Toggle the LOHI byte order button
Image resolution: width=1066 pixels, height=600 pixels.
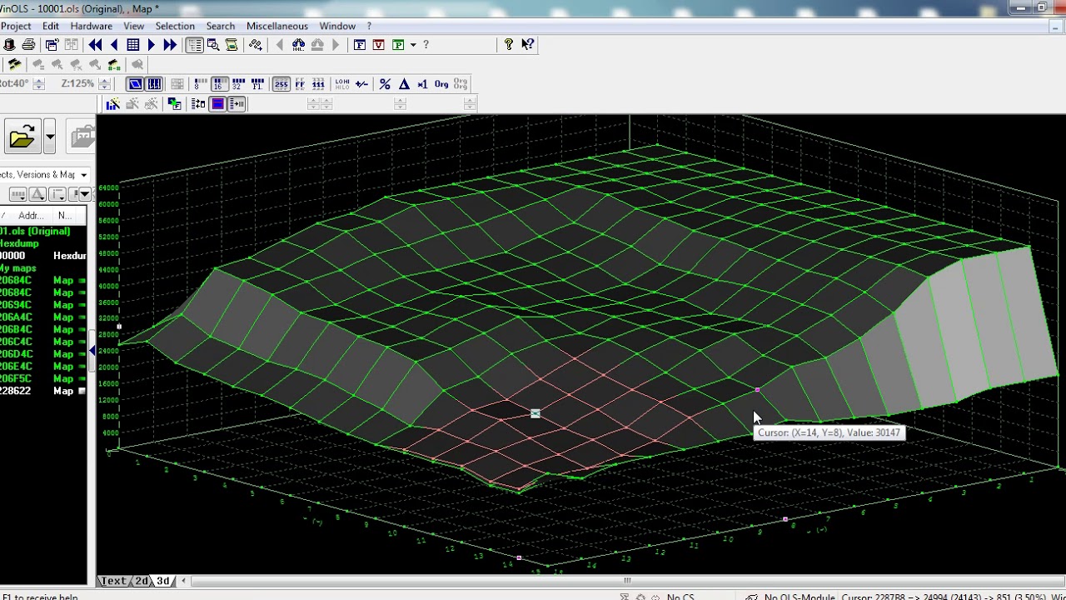[x=341, y=84]
